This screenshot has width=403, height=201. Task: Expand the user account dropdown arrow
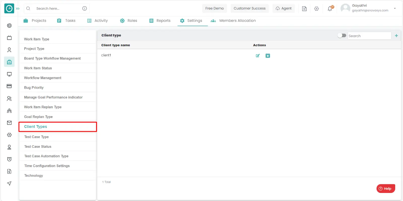(x=395, y=8)
